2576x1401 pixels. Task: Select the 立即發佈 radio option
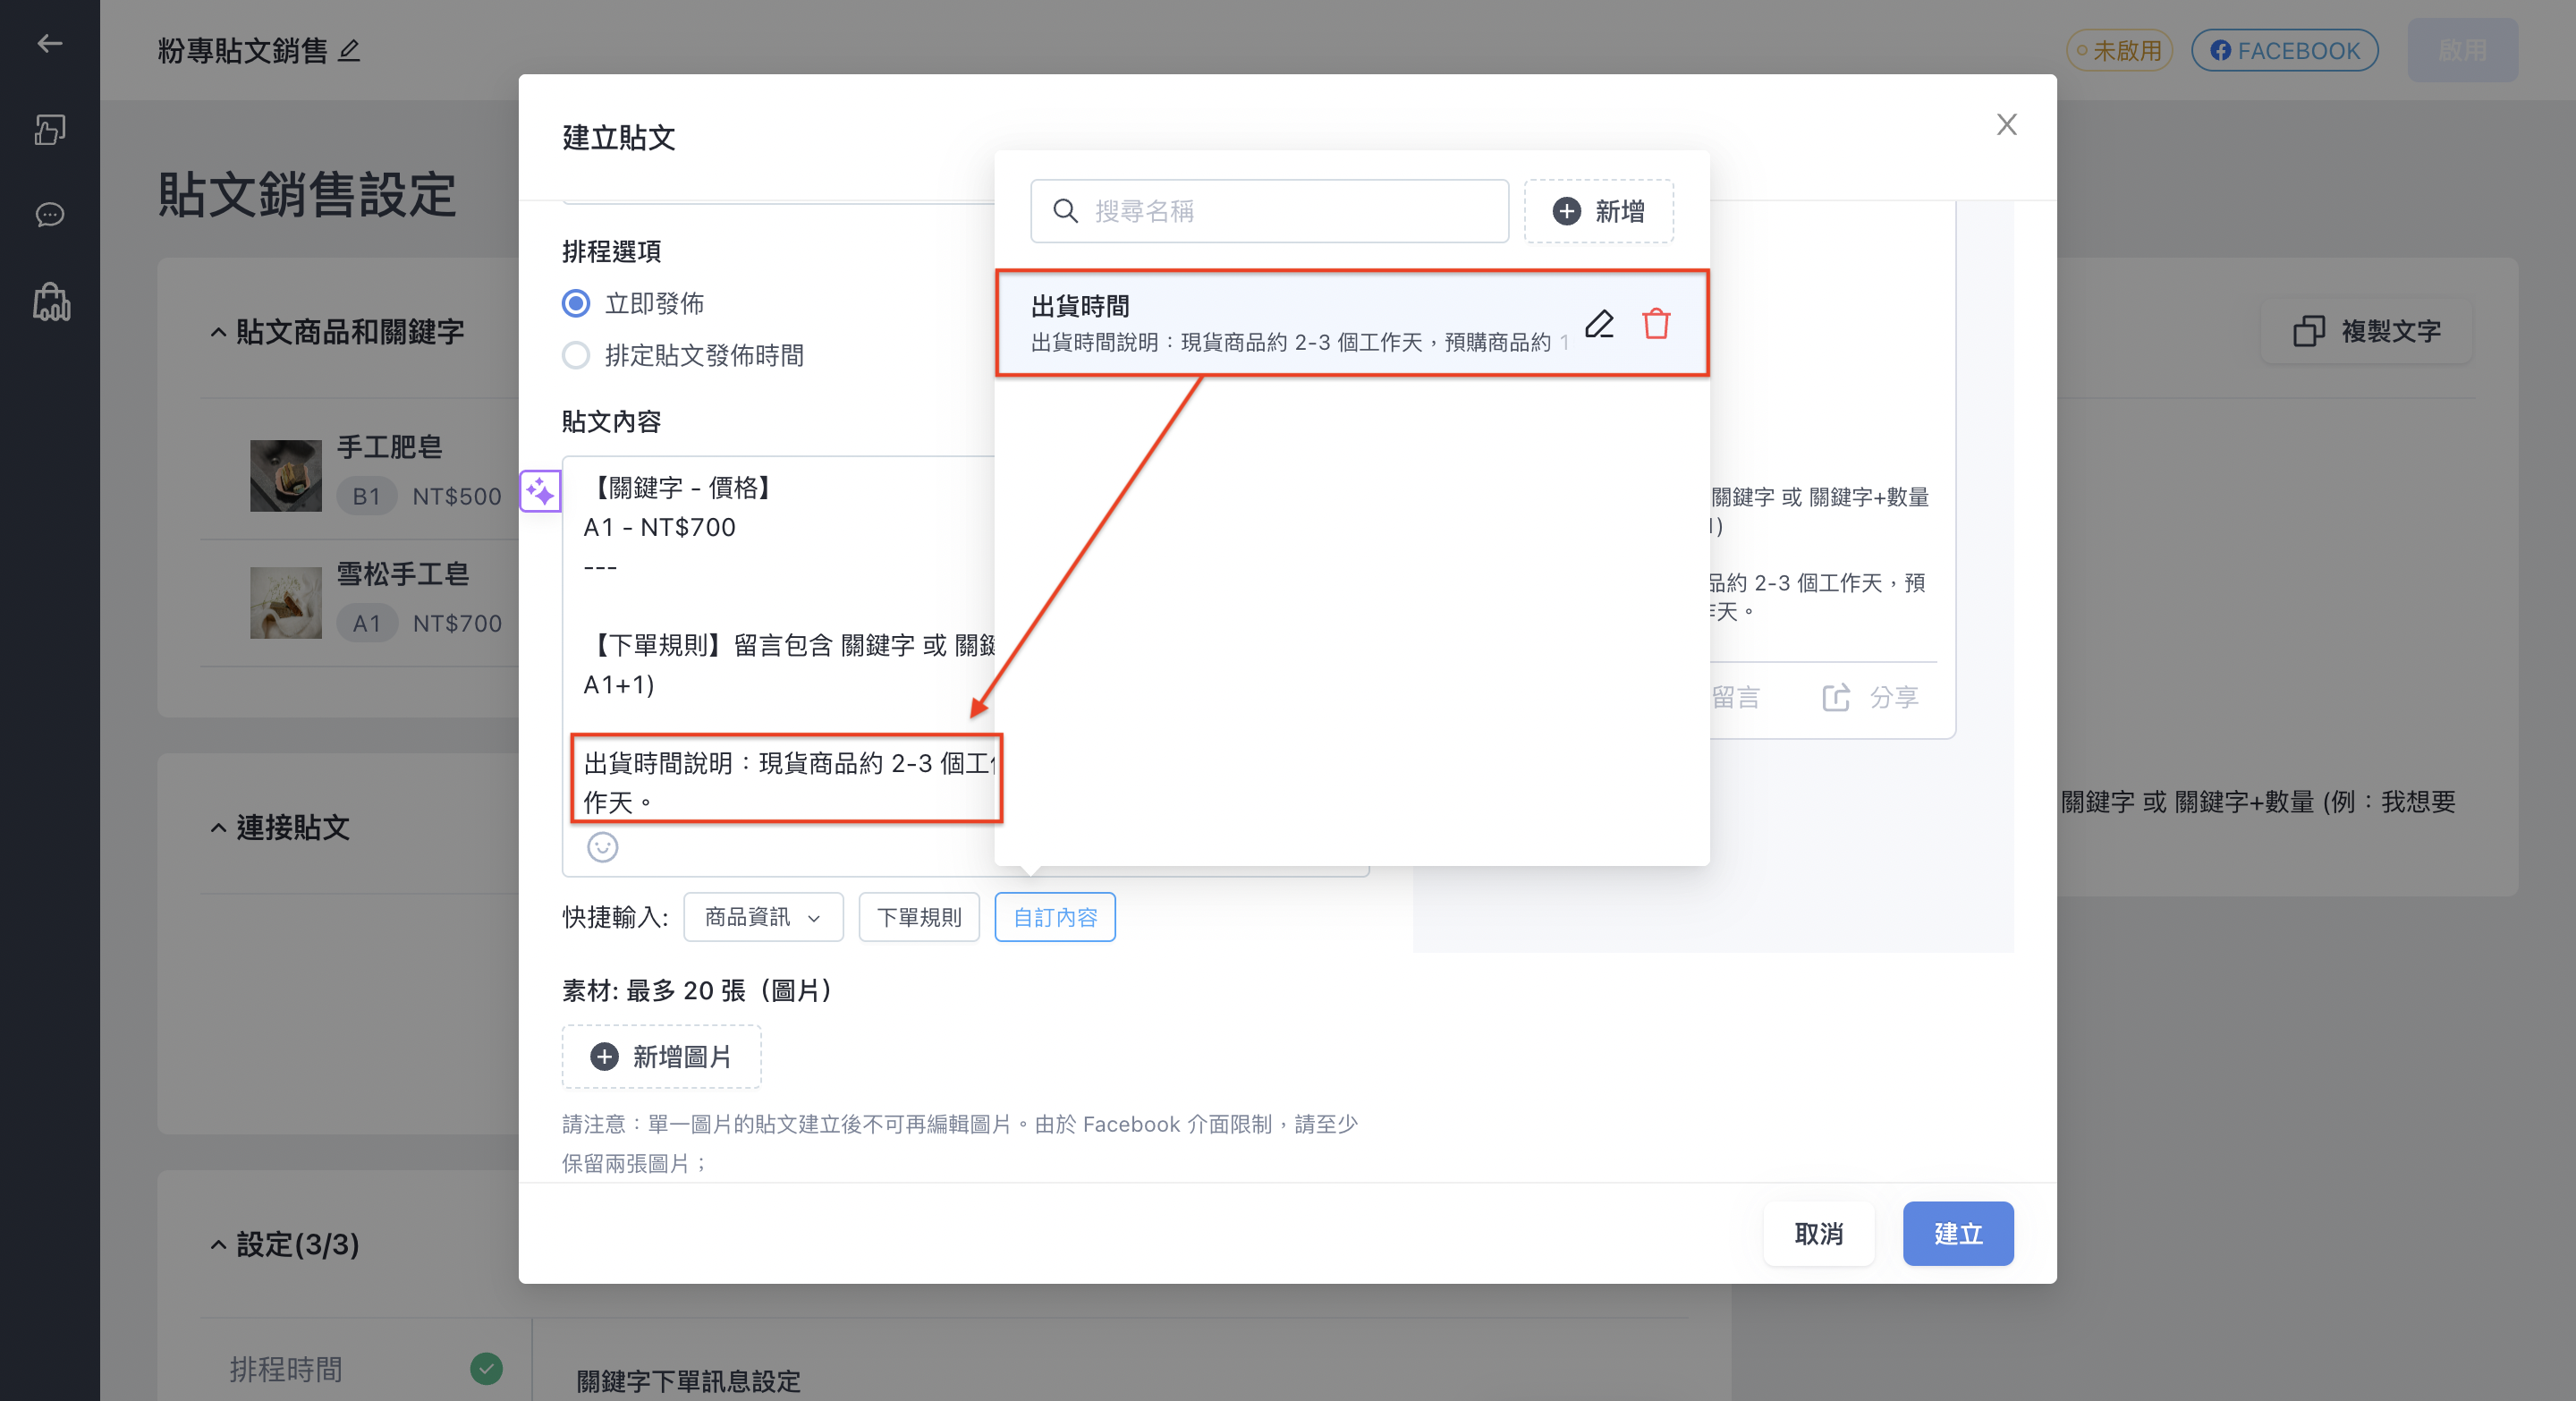point(576,303)
